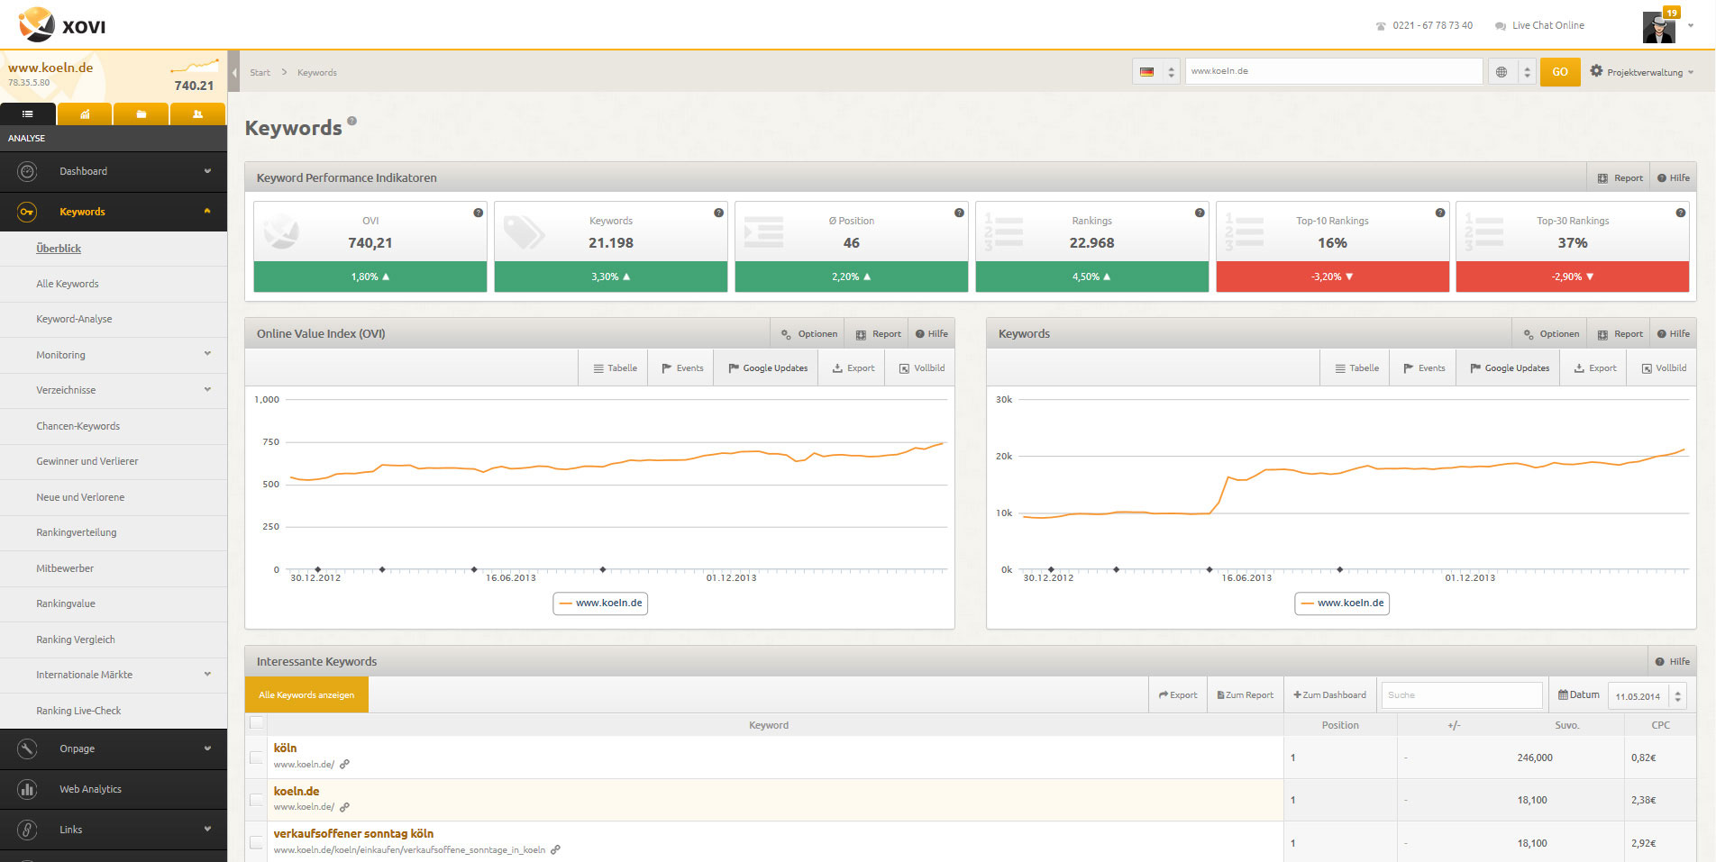Click the list view icon tab in sidebar
Viewport: 1716px width, 862px height.
[x=28, y=114]
